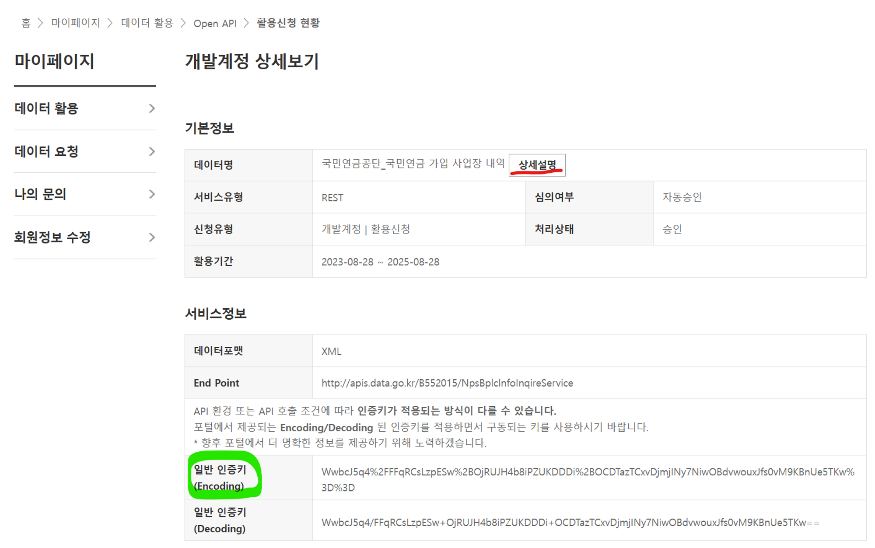Click the End Point URL text
Viewport: 875px width, 548px height.
447,383
